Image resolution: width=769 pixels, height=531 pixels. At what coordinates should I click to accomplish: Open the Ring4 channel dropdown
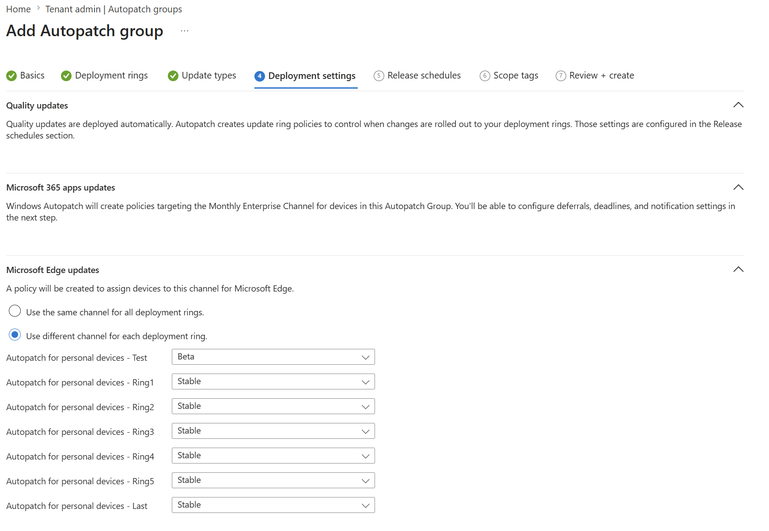(x=273, y=456)
